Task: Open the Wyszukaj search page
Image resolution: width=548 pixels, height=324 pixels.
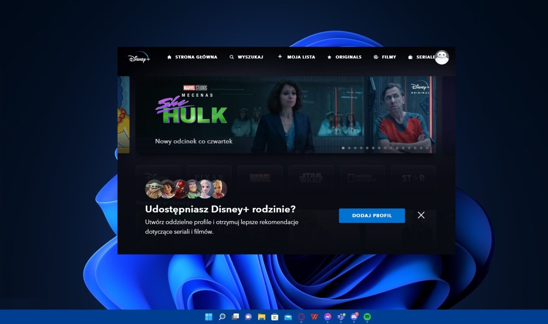Action: click(246, 57)
